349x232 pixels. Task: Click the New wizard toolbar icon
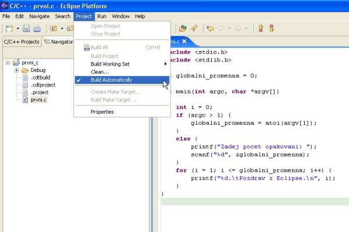coord(9,28)
